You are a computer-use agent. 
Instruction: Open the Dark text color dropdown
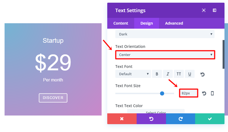(165, 34)
